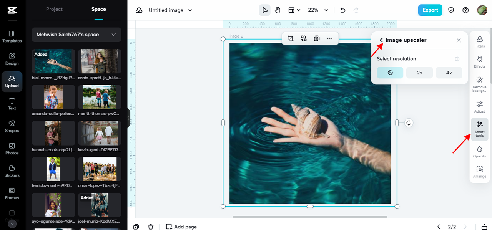The image size is (492, 230).
Task: Select hannah-cook thumbnail
Action: point(53,133)
